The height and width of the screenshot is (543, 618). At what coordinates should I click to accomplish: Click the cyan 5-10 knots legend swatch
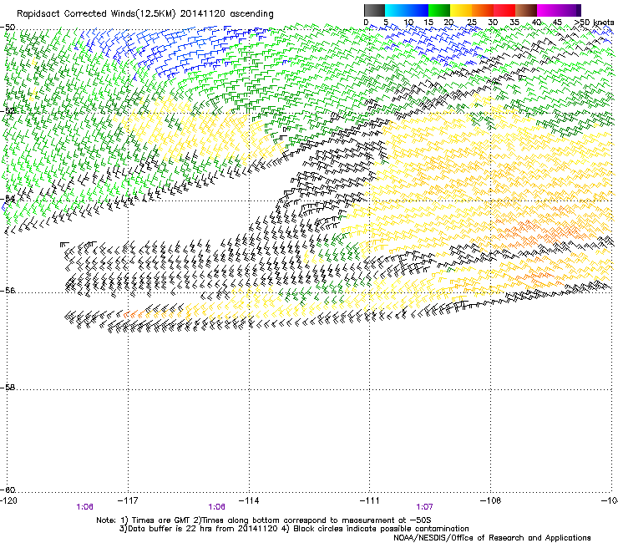click(395, 10)
